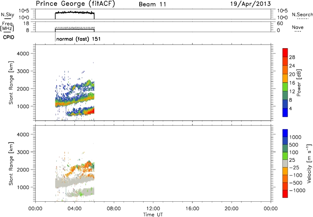Click the '04:00' time axis label

click(74, 209)
